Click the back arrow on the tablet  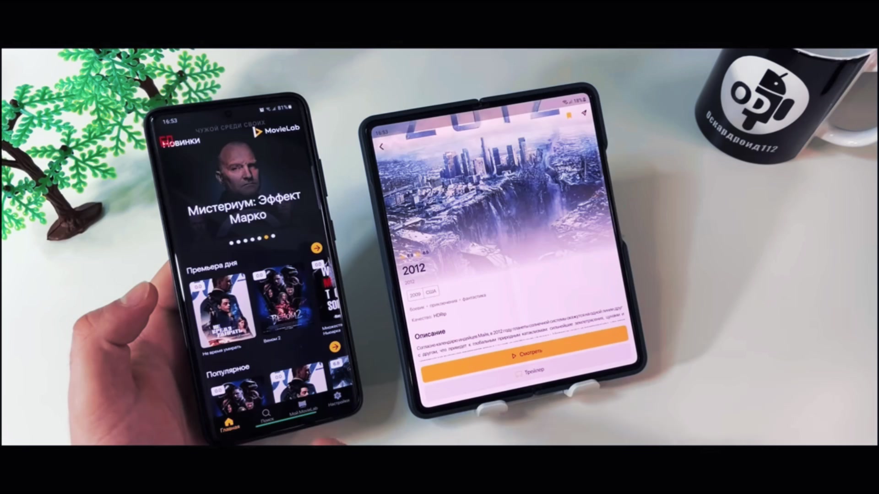(381, 146)
